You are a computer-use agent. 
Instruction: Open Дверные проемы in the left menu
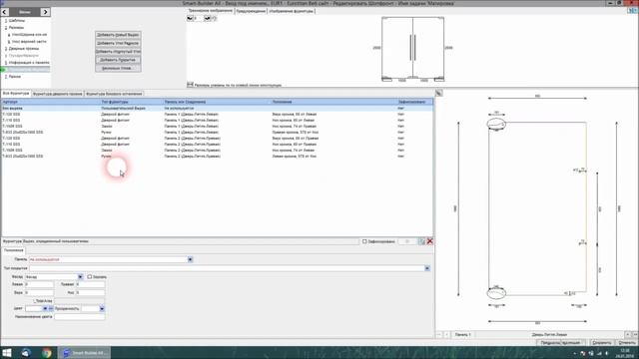[x=24, y=49]
